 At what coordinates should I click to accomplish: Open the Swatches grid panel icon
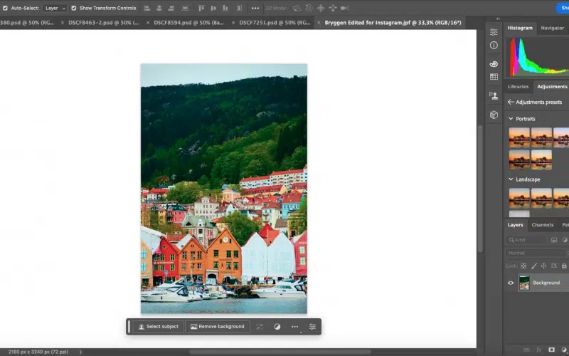tap(494, 77)
